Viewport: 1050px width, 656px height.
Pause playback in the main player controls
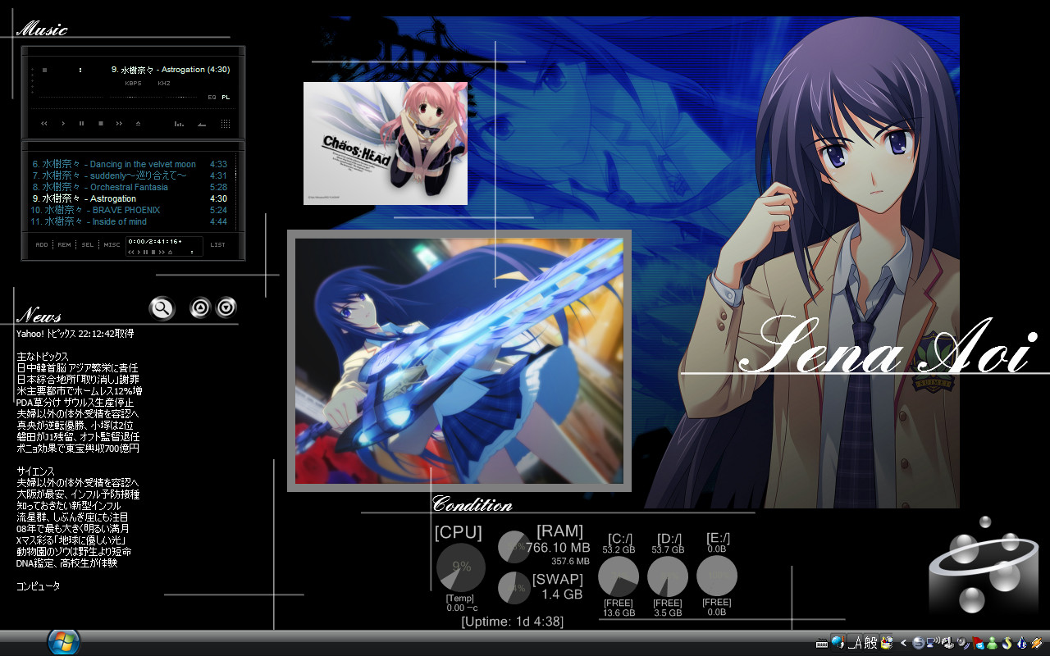pyautogui.click(x=82, y=124)
